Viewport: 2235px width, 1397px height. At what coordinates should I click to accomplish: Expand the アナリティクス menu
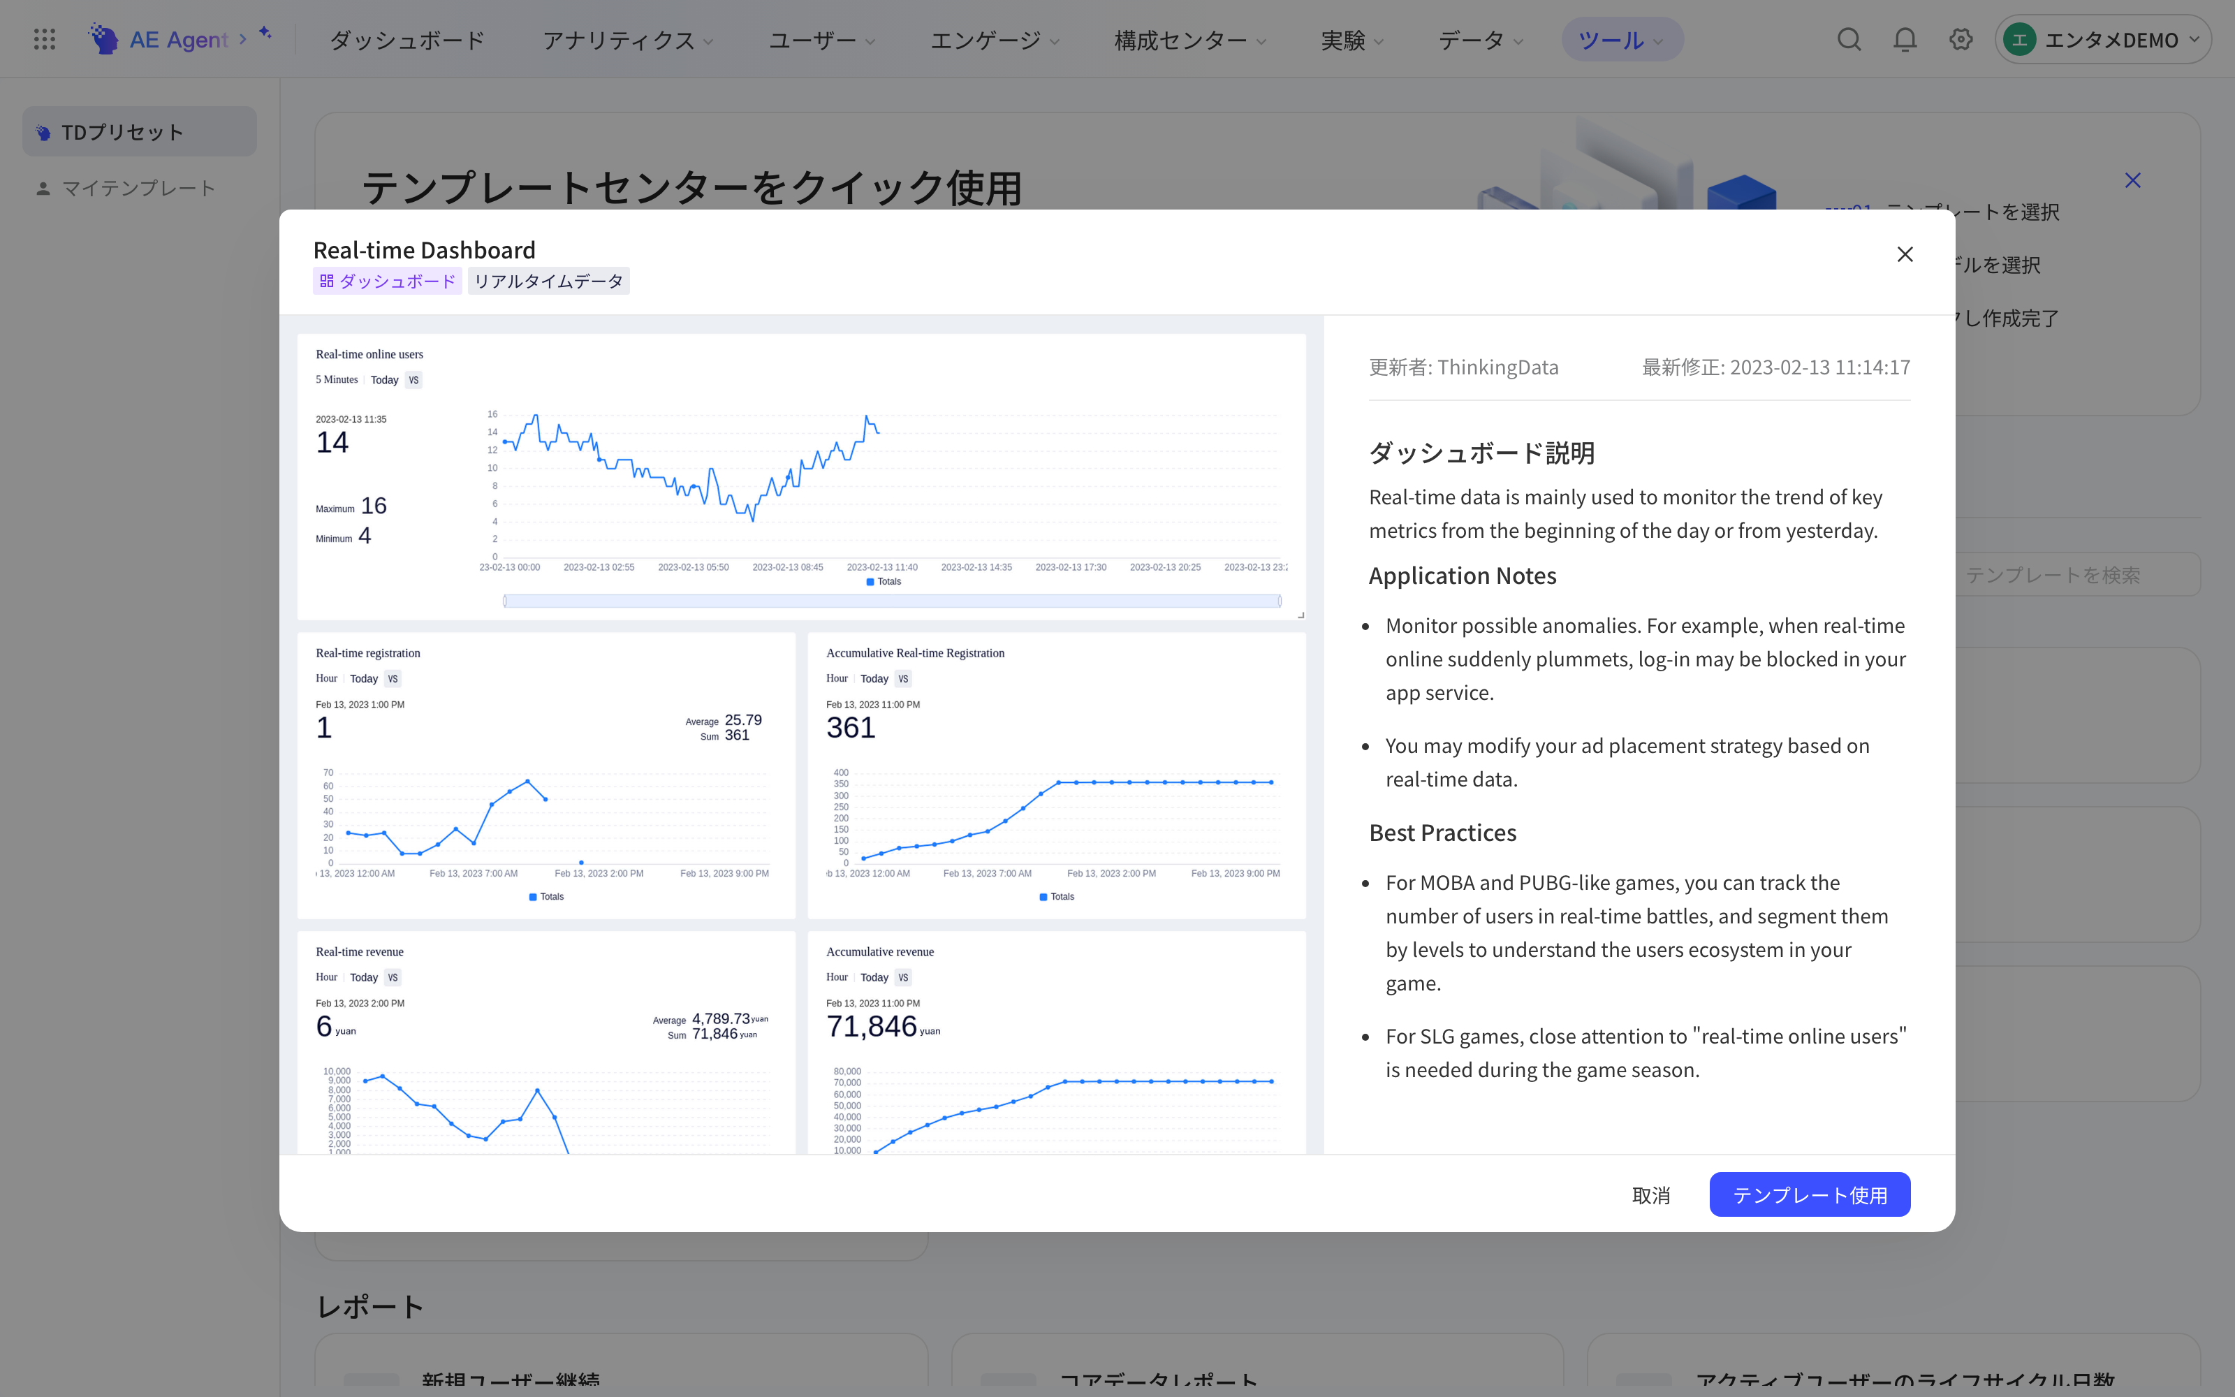pos(628,40)
